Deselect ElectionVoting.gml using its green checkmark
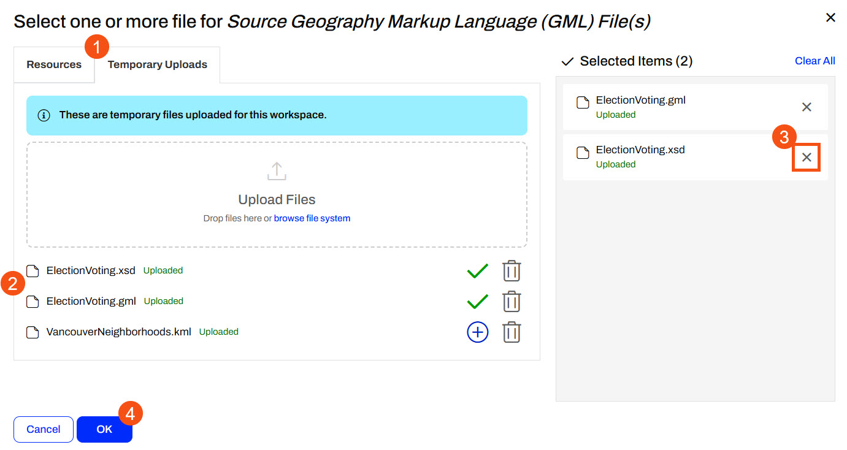Image resolution: width=847 pixels, height=450 pixels. point(477,302)
